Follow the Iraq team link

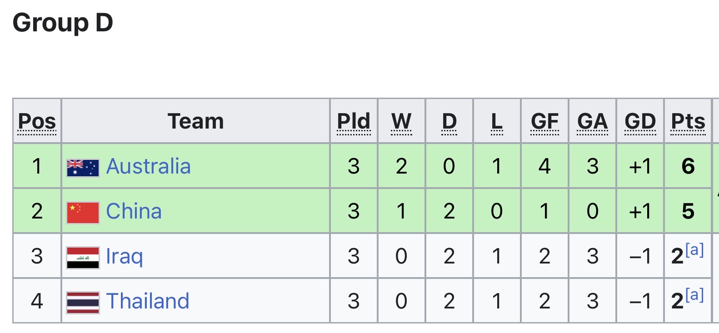(124, 256)
